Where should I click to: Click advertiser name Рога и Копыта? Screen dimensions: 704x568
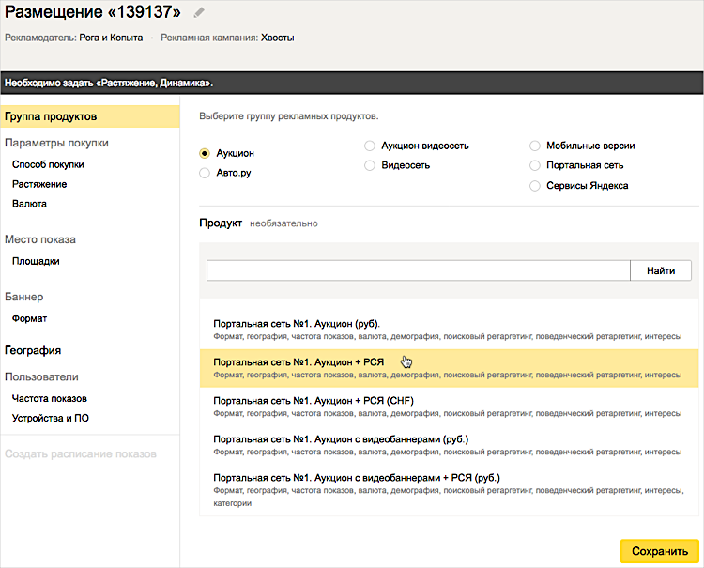pyautogui.click(x=111, y=38)
